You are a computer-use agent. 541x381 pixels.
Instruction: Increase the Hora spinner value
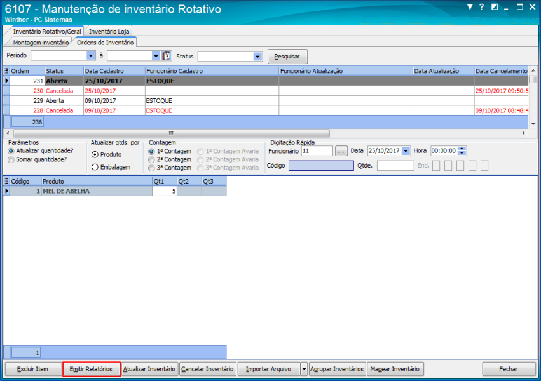pyautogui.click(x=462, y=149)
